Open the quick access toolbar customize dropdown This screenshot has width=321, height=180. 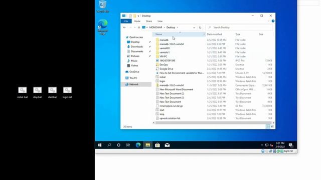pyautogui.click(x=138, y=15)
